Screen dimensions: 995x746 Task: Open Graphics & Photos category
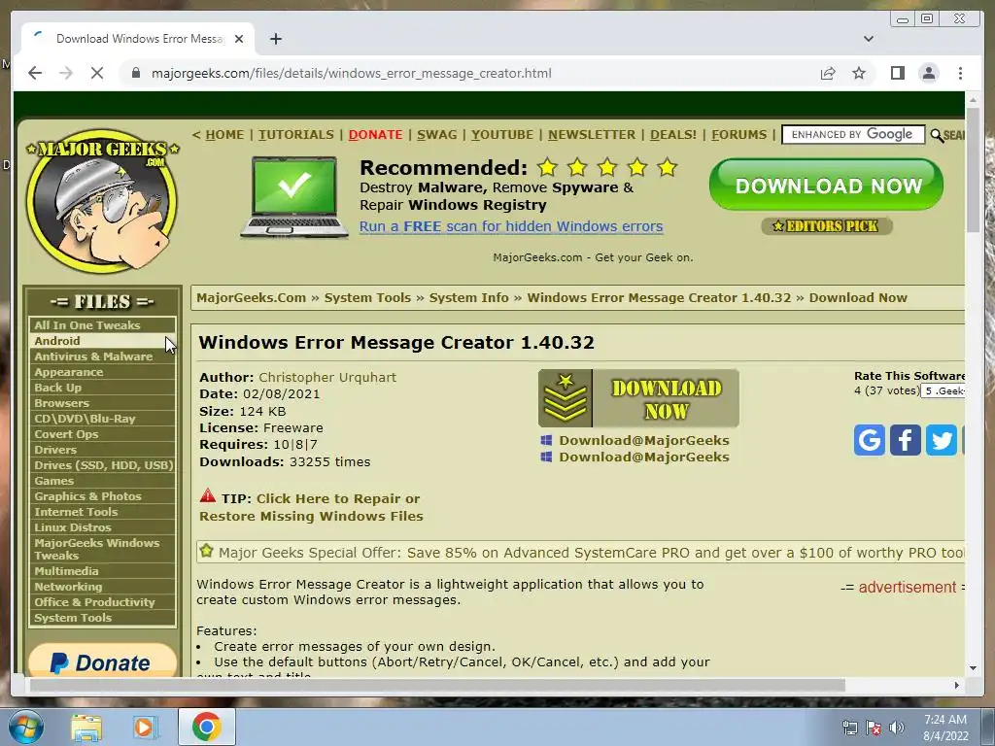(x=102, y=496)
